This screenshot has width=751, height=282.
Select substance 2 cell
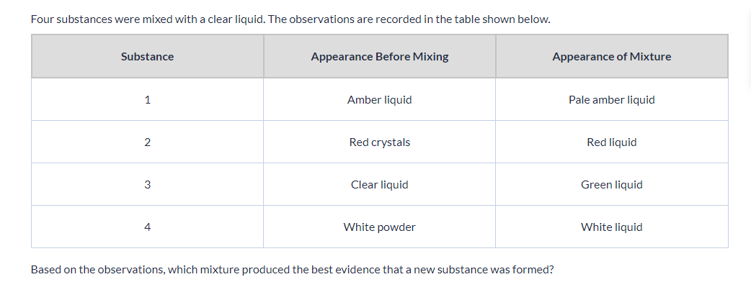(x=147, y=142)
